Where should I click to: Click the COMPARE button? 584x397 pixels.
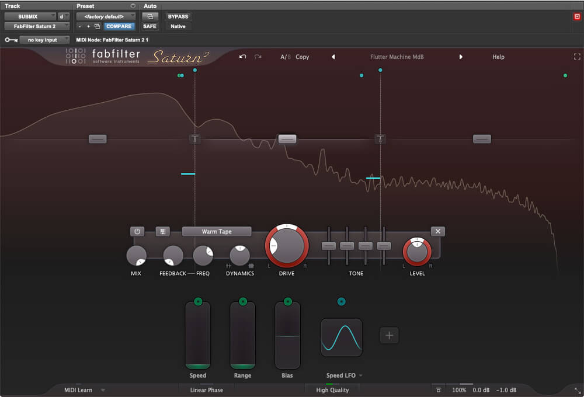(x=119, y=26)
